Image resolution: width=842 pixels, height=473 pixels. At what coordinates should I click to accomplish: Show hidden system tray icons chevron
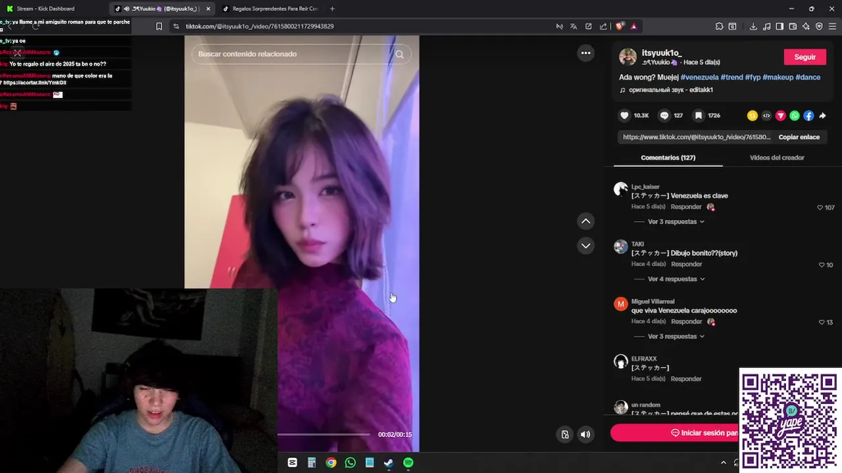(723, 463)
